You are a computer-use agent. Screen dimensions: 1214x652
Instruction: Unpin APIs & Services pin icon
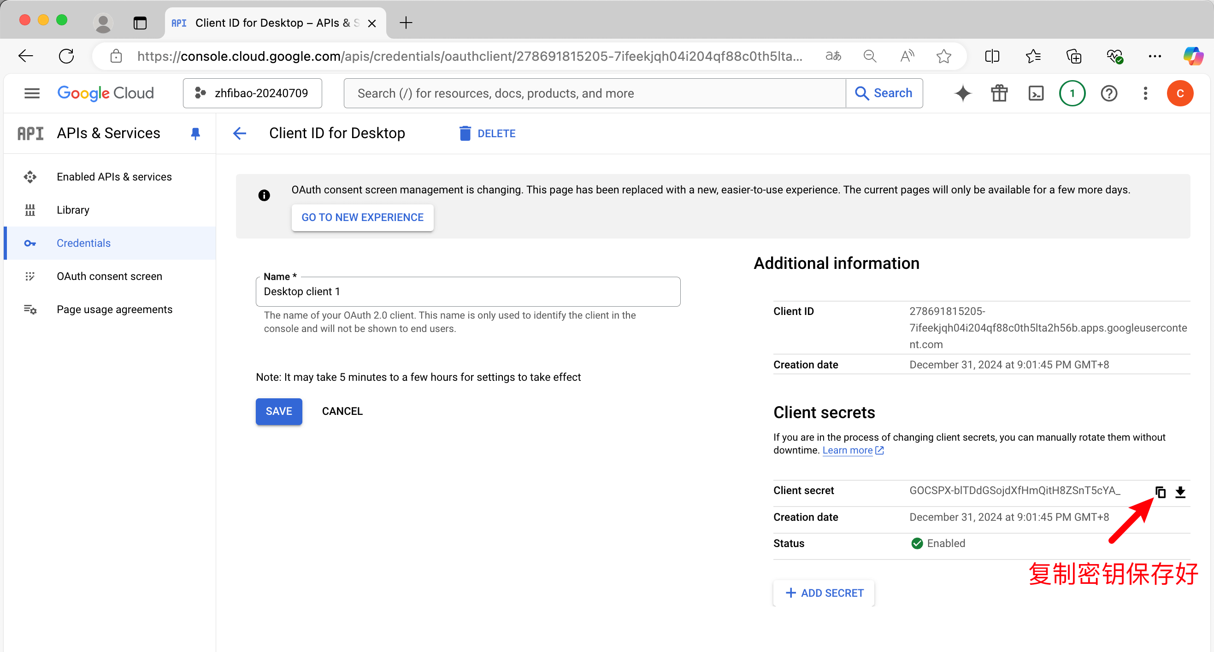(x=195, y=134)
